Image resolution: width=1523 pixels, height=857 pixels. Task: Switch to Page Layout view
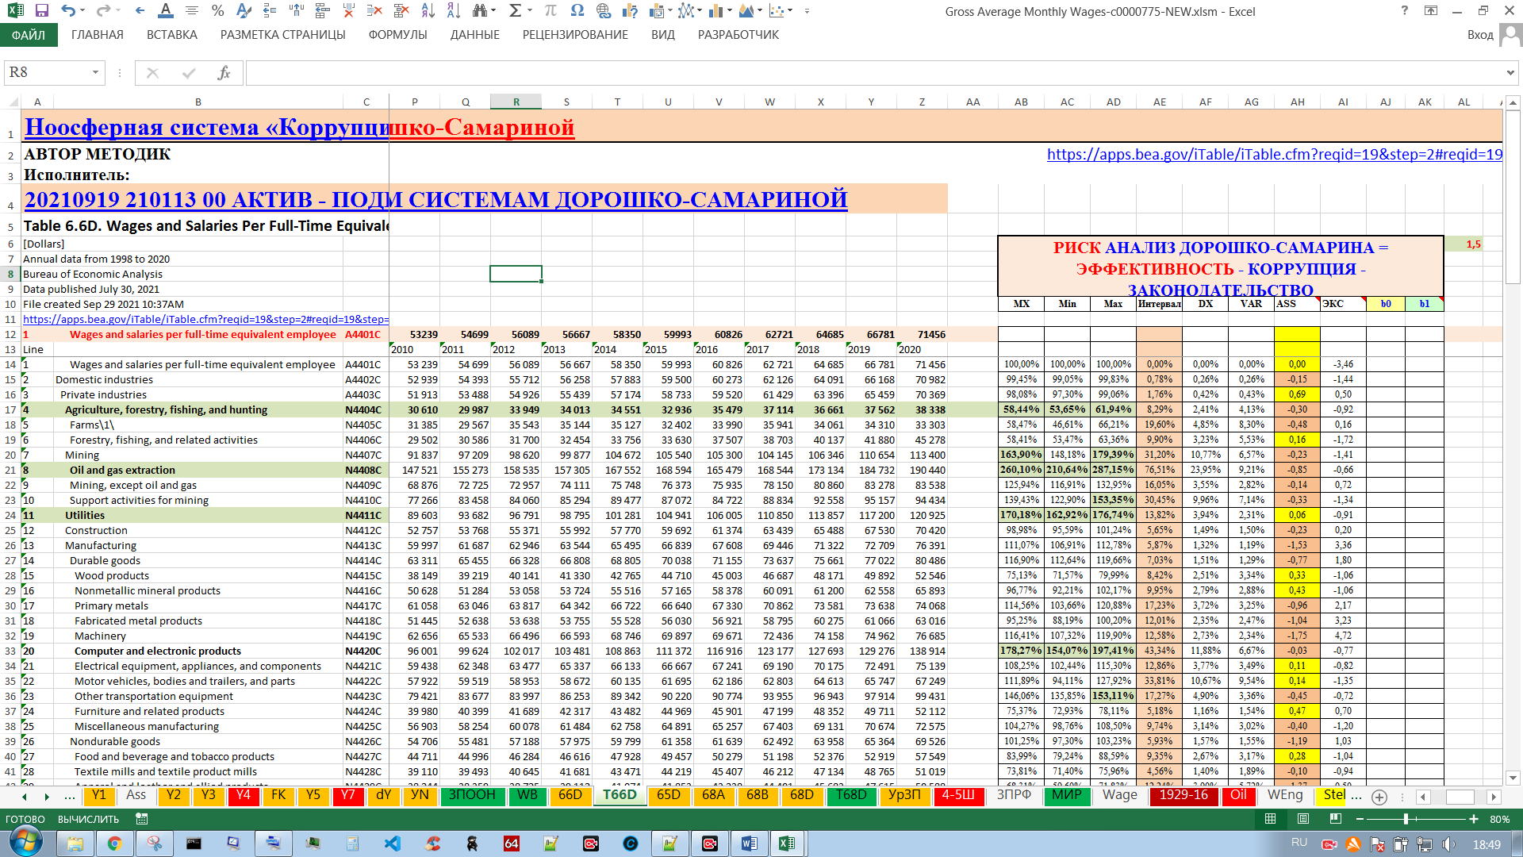click(x=1303, y=819)
